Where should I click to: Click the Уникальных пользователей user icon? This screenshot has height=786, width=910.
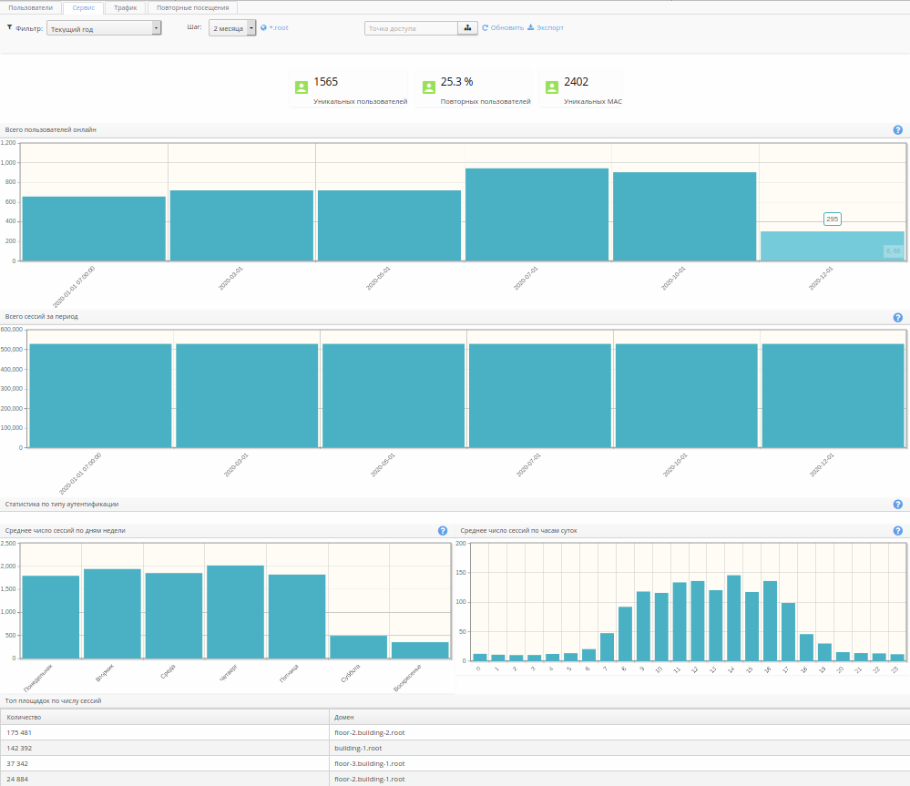pyautogui.click(x=301, y=87)
